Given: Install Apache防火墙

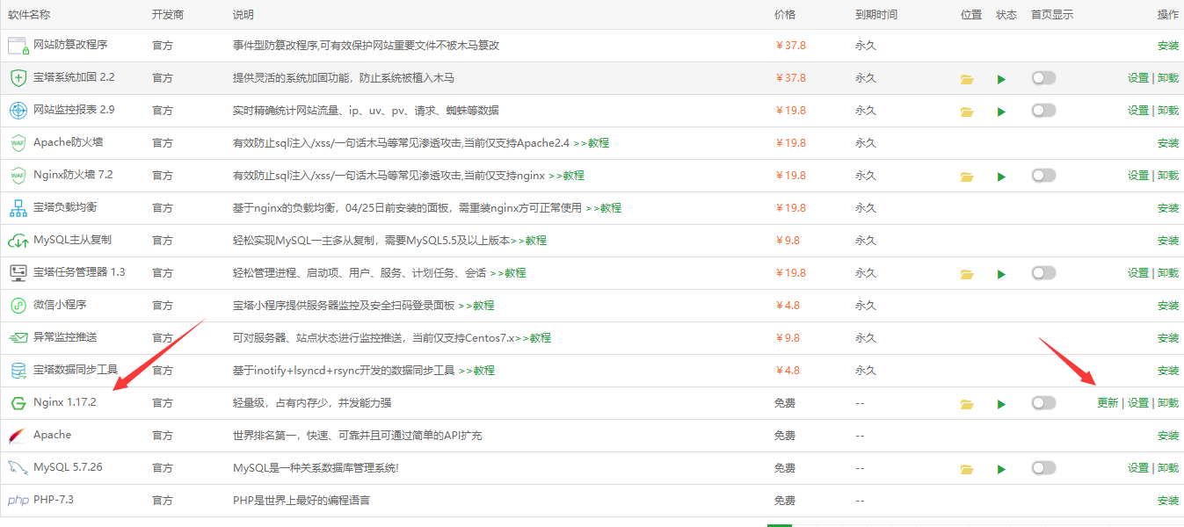Looking at the screenshot, I should click(1168, 143).
